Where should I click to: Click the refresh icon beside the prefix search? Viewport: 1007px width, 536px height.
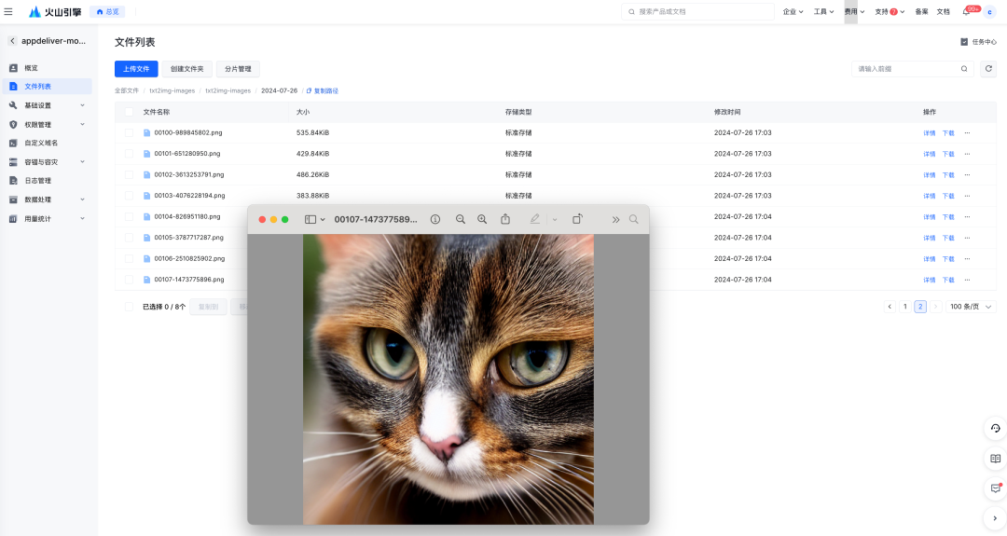(988, 69)
